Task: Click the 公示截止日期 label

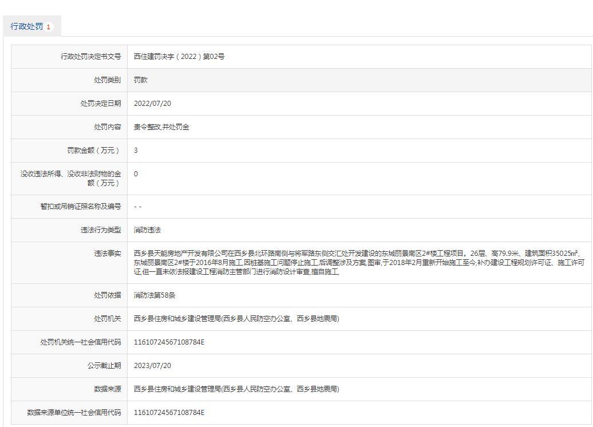Action: (x=104, y=365)
